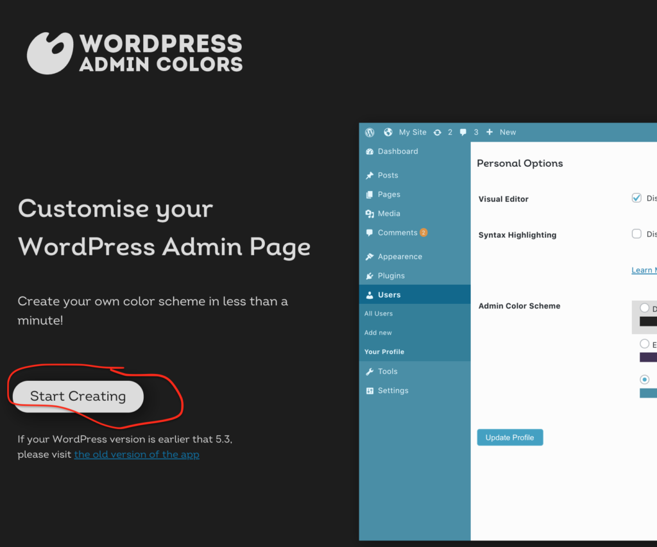This screenshot has width=657, height=547.
Task: Open All Users in the Users submenu
Action: tap(379, 314)
